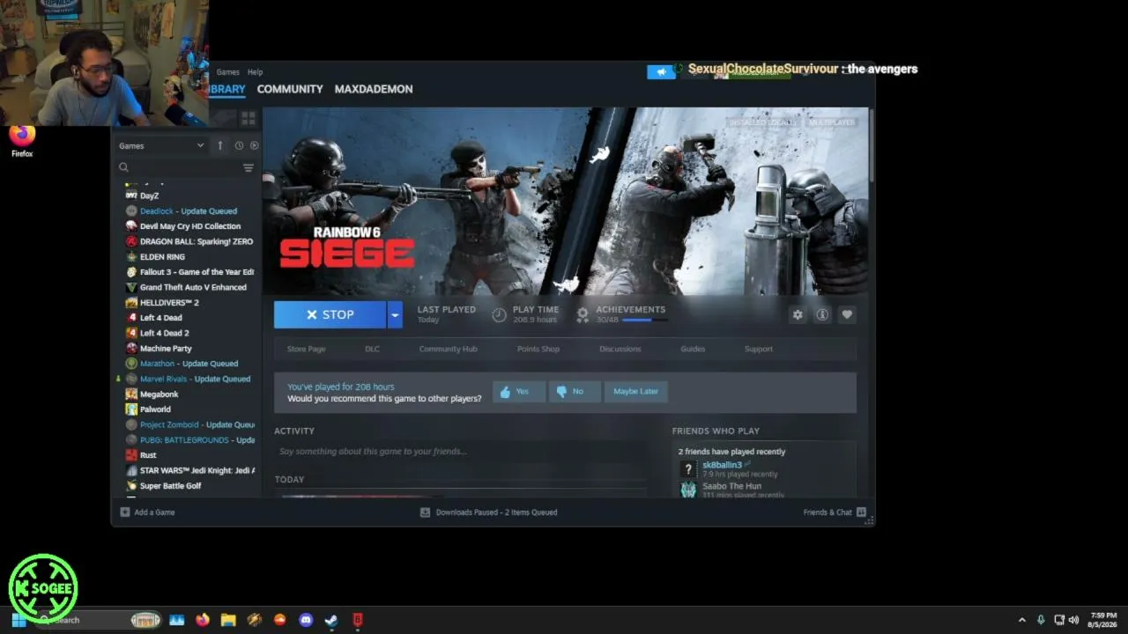The height and width of the screenshot is (634, 1128).
Task: Go to the Store Page link
Action: (x=306, y=349)
